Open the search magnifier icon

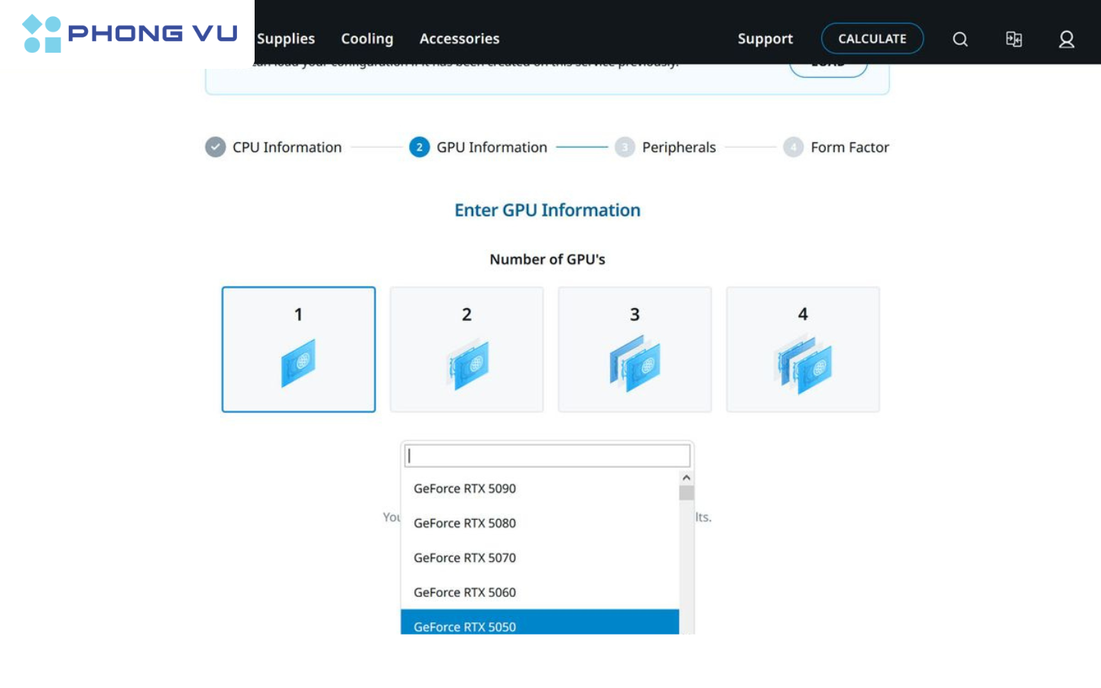960,39
